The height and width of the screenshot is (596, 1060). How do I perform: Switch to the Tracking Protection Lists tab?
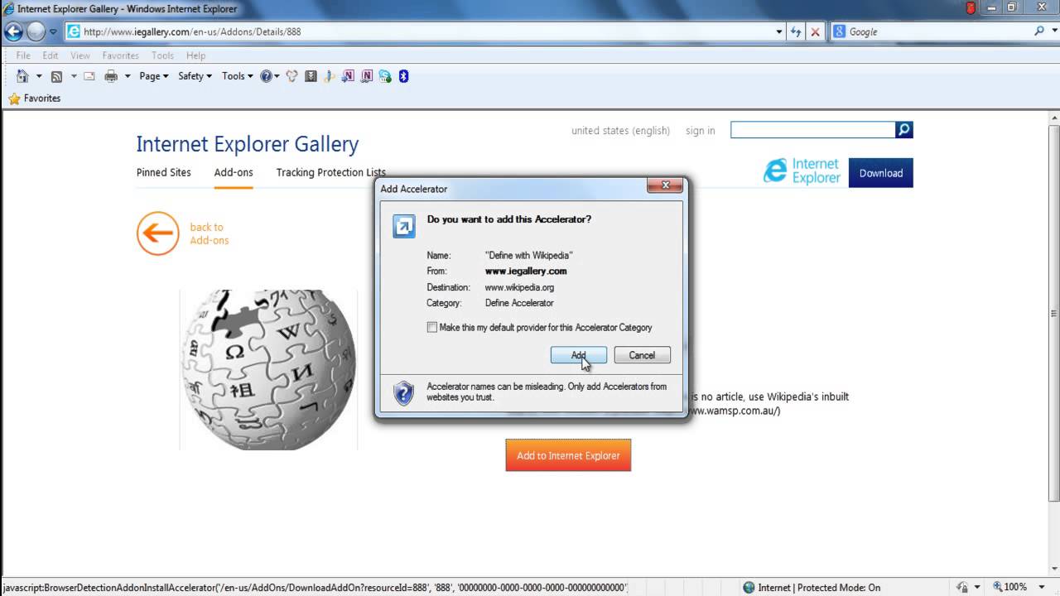(x=331, y=172)
